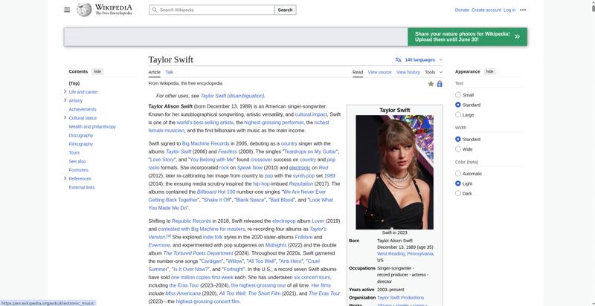
Task: Click the banner double-arrow icon
Action: (517, 36)
